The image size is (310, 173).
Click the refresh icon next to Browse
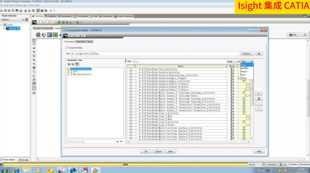pos(259,54)
